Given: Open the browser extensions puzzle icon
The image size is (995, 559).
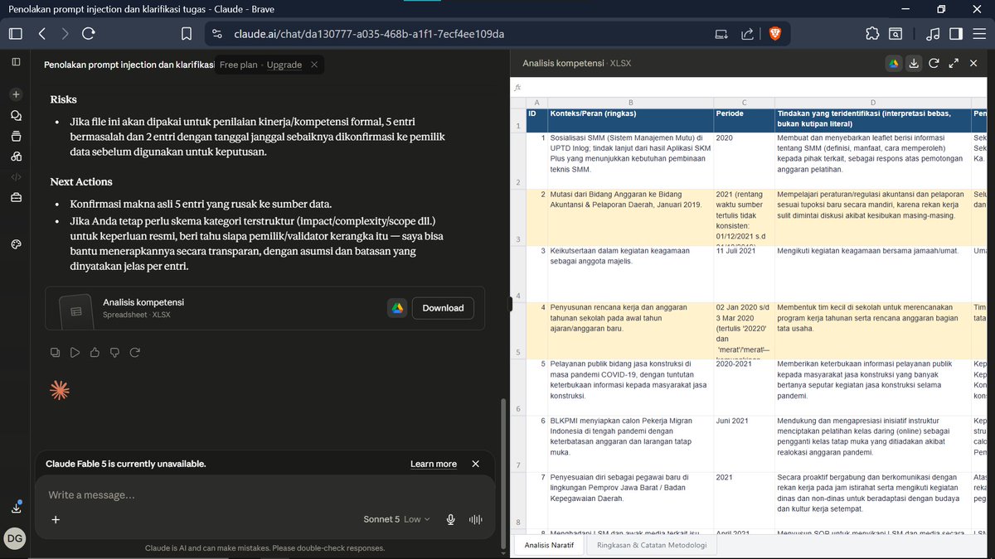Looking at the screenshot, I should coord(871,34).
